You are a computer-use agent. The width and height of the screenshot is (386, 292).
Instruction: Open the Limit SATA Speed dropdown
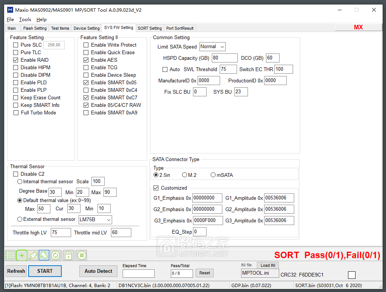click(213, 47)
